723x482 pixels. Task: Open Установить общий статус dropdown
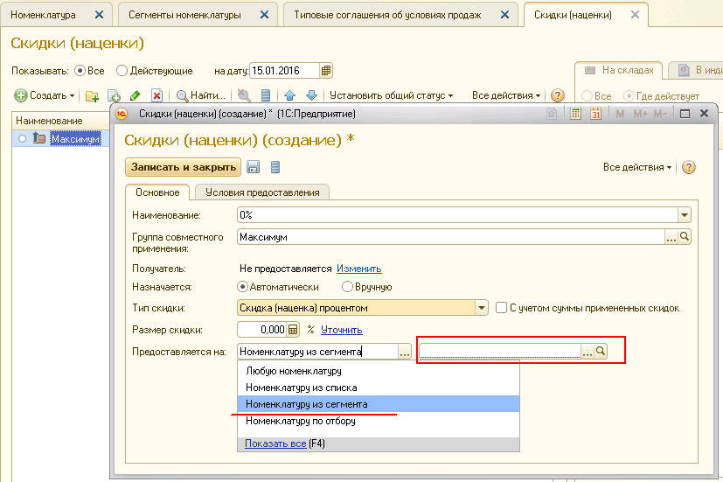[x=391, y=95]
